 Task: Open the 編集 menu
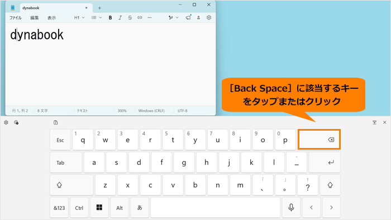[x=35, y=18]
